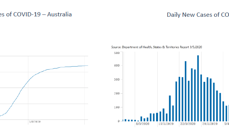Image resolution: width=229 pixels, height=140 pixels.
Task: Click the 400 y-axis label
Action: tap(117, 65)
